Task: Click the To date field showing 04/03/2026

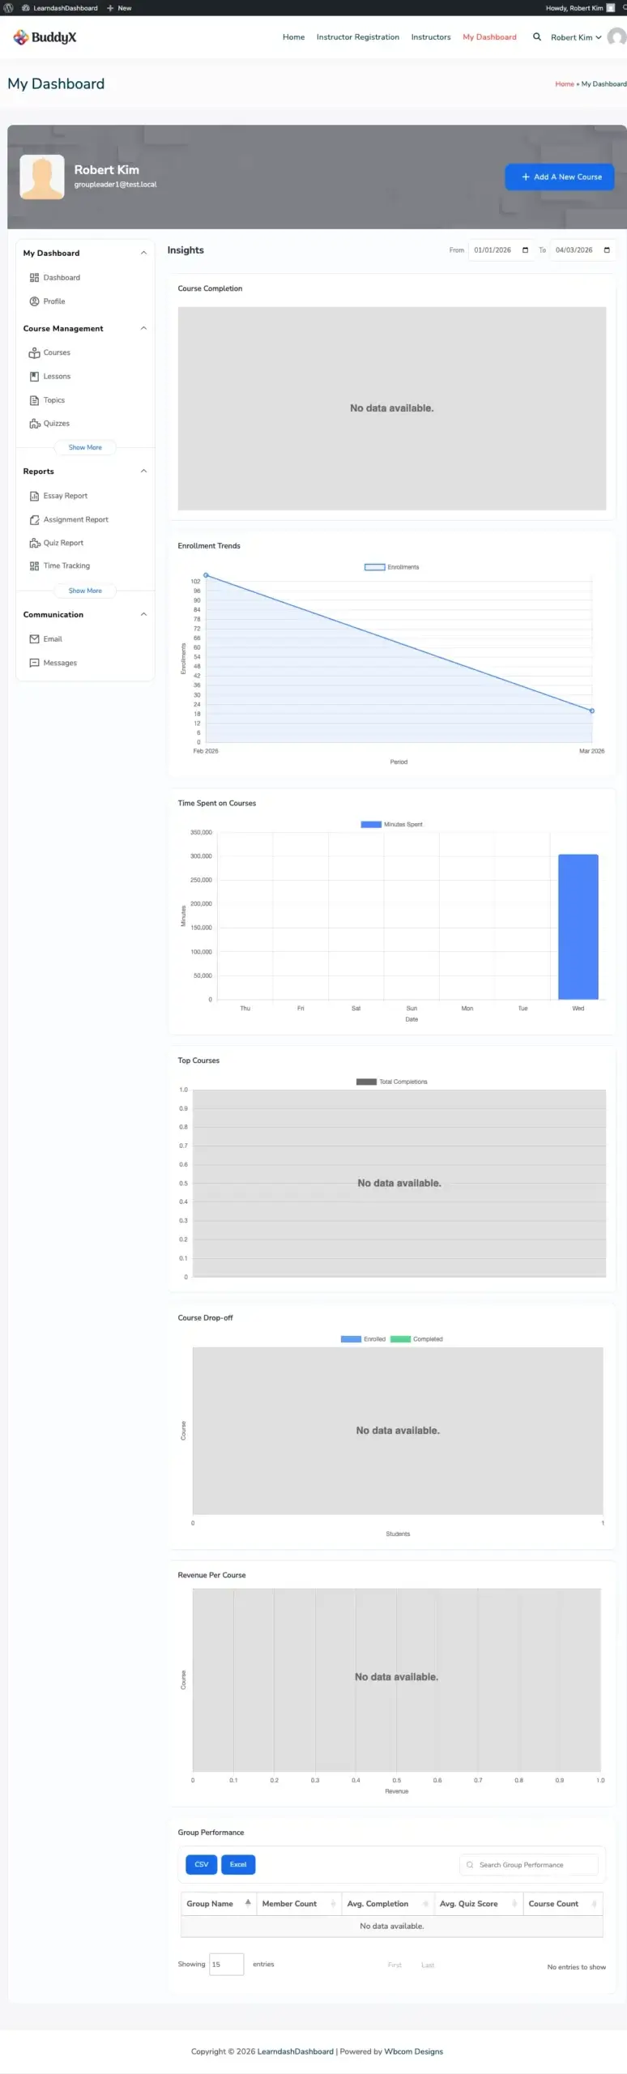Action: coord(583,250)
